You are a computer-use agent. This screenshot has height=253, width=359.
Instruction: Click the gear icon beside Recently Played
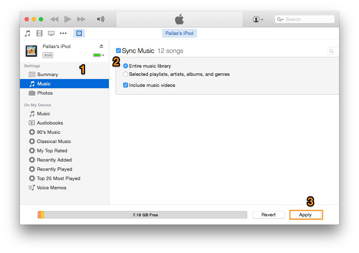(32, 169)
